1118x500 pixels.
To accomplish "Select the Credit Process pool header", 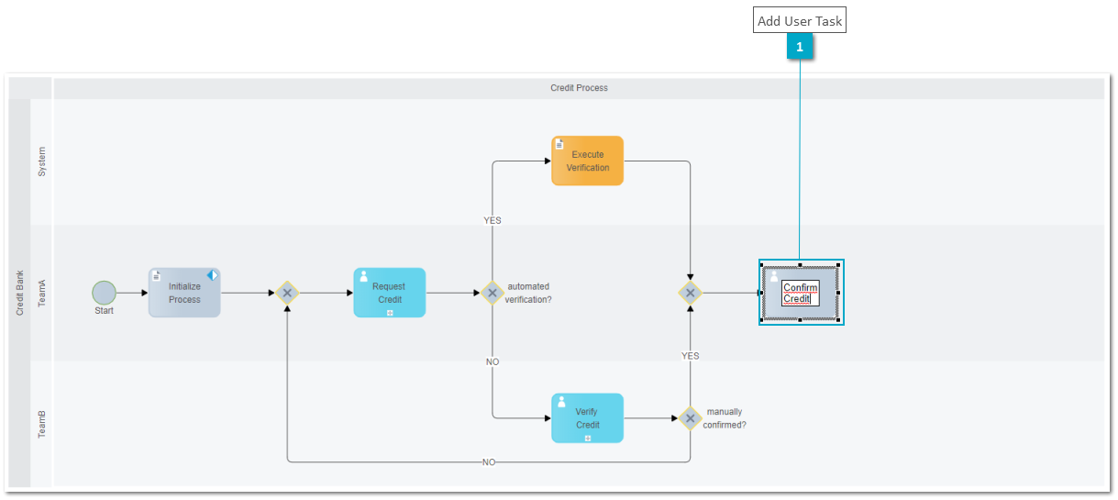I will pyautogui.click(x=579, y=88).
